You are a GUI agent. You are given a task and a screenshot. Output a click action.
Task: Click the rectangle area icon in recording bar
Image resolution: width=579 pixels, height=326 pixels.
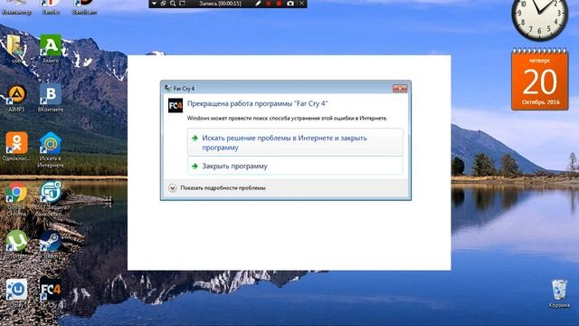182,4
